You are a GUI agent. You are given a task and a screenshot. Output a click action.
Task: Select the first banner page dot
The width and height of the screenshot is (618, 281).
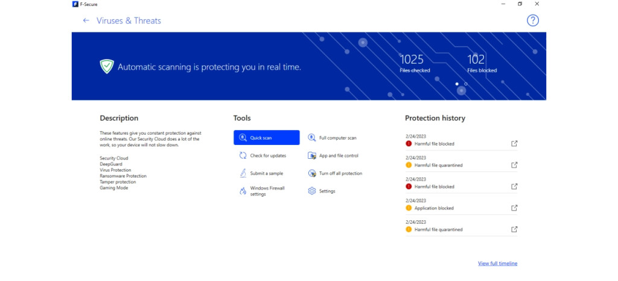pos(457,84)
